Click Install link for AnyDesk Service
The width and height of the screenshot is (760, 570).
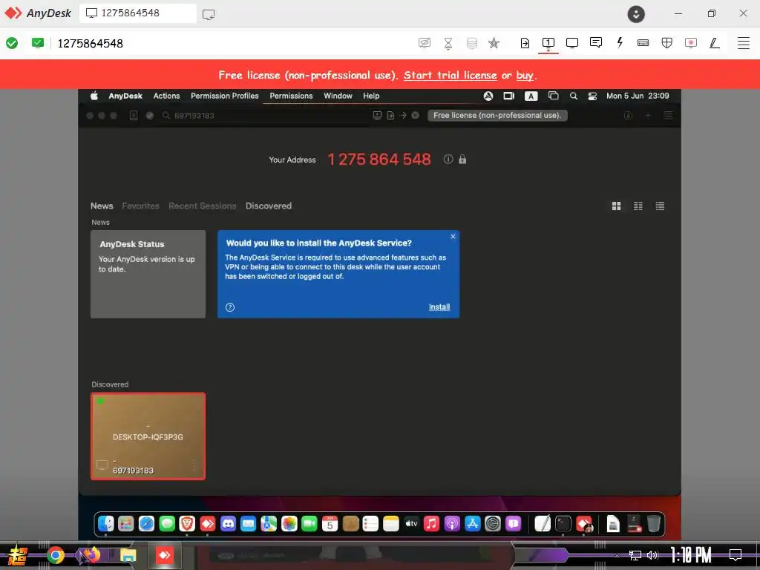tap(439, 307)
